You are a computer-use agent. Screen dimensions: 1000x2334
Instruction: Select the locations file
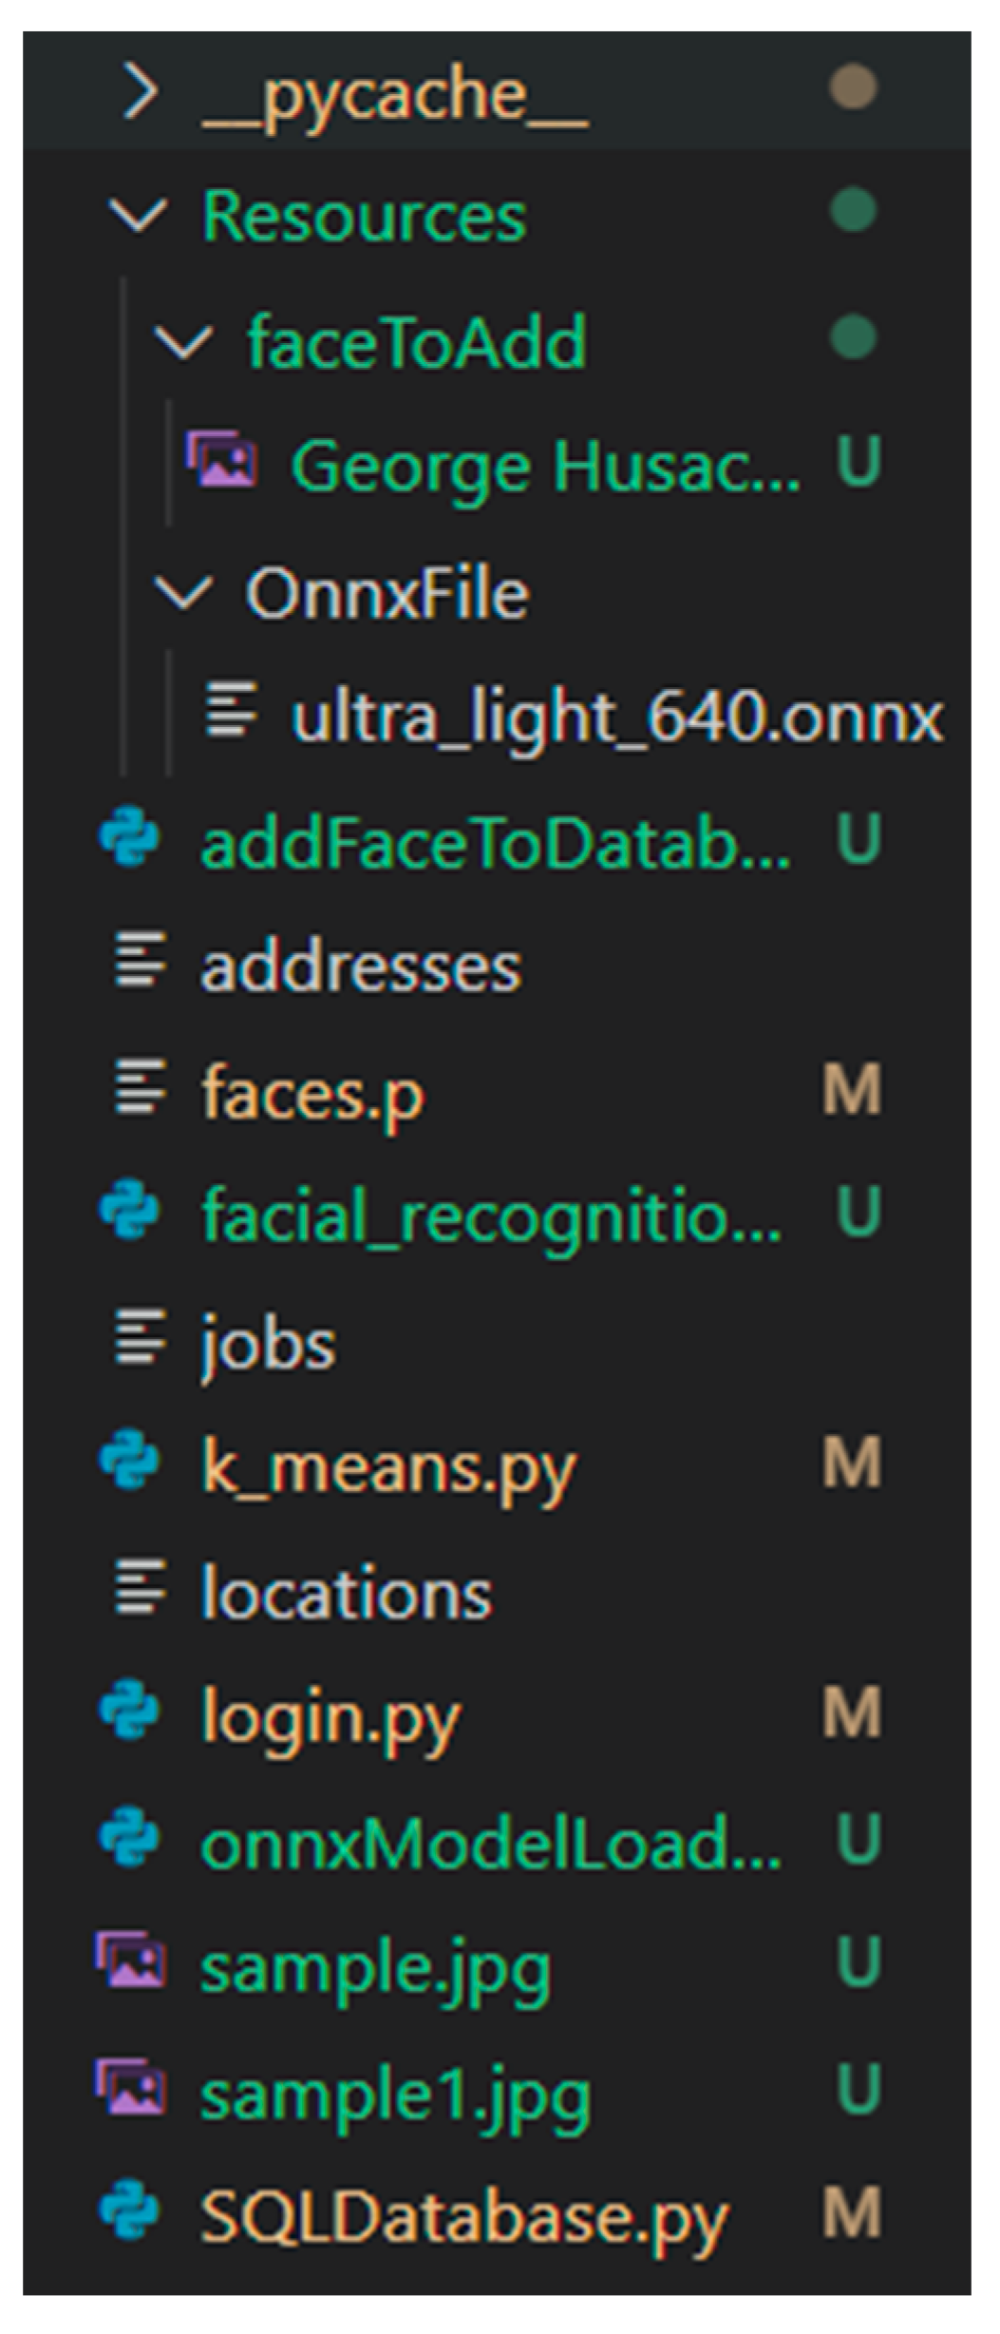(x=347, y=1594)
